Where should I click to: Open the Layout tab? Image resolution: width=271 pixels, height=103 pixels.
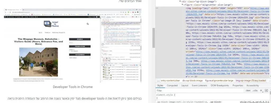(185, 85)
